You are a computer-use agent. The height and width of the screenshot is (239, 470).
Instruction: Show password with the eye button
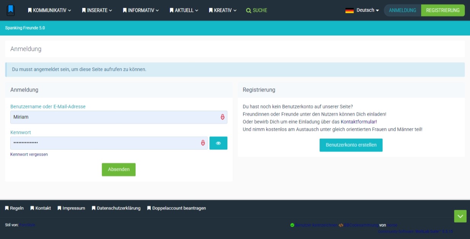[x=218, y=143]
